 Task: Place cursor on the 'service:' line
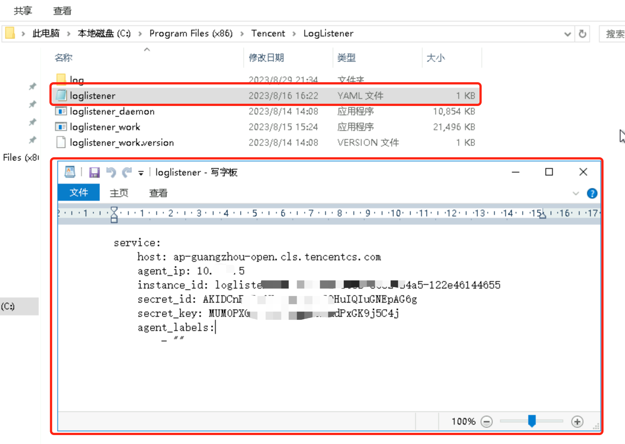point(137,243)
